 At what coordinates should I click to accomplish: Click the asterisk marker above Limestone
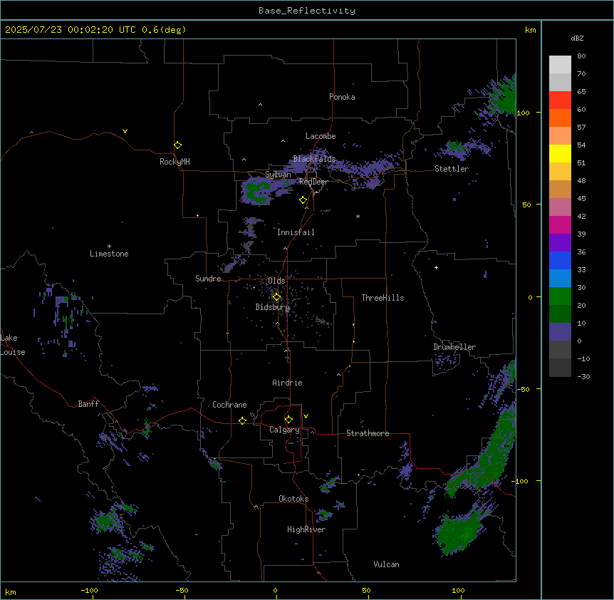point(109,247)
